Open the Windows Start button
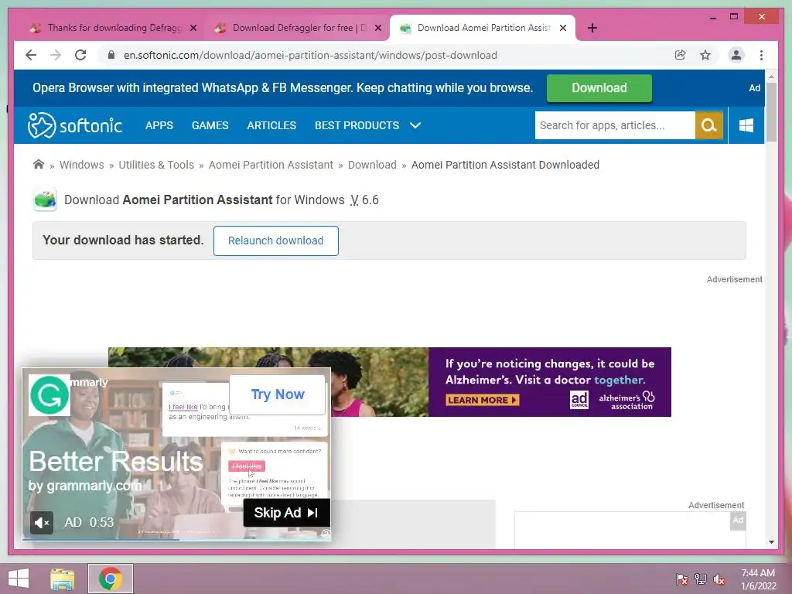Image resolution: width=792 pixels, height=594 pixels. pos(19,579)
